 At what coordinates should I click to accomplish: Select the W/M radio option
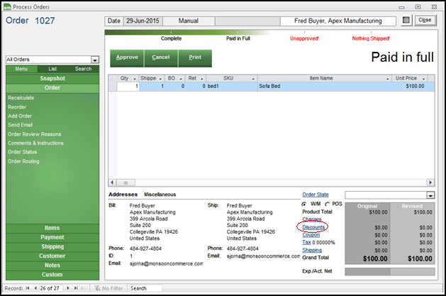tap(305, 204)
